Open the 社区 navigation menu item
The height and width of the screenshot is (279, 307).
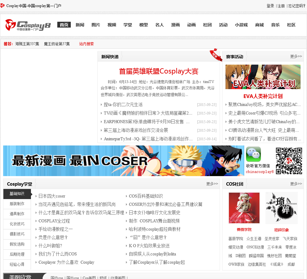(x=291, y=25)
